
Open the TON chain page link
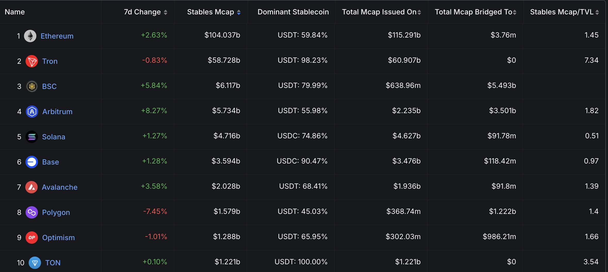tap(53, 262)
